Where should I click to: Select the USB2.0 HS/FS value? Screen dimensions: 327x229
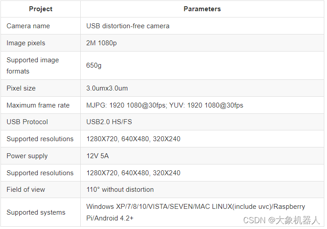[109, 122]
